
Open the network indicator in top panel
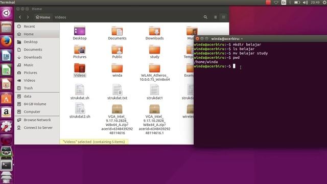(x=276, y=3)
